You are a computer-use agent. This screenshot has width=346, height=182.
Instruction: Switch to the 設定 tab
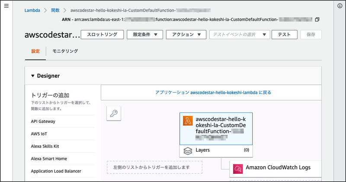coord(35,51)
